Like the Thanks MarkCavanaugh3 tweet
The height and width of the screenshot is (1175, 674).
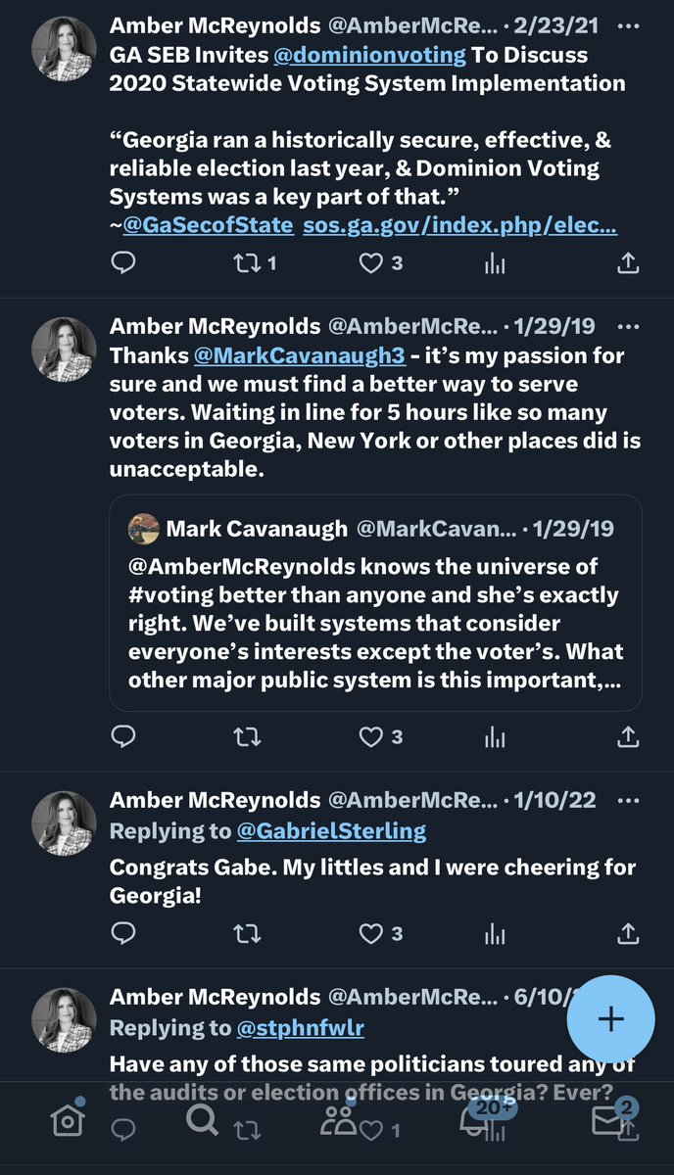pyautogui.click(x=371, y=735)
